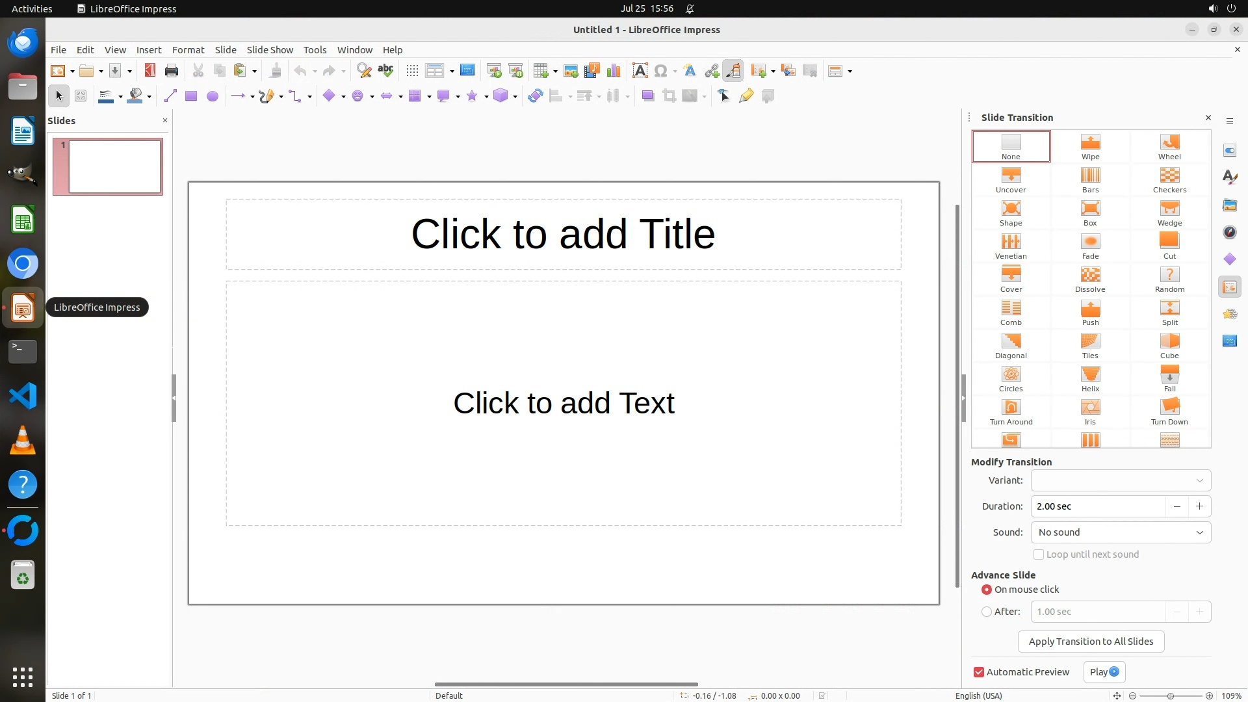Open the Stars shape dropdown arrow
1248x702 pixels.
click(486, 97)
